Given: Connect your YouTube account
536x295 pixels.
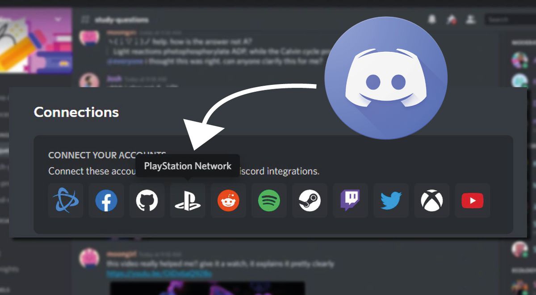Looking at the screenshot, I should [472, 201].
